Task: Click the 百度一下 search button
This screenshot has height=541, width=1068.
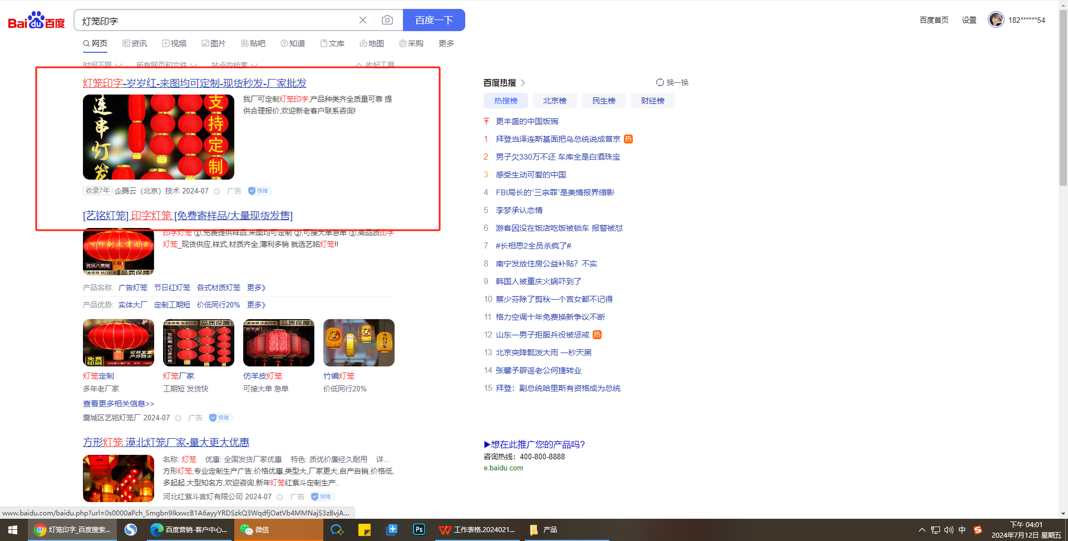Action: click(434, 20)
